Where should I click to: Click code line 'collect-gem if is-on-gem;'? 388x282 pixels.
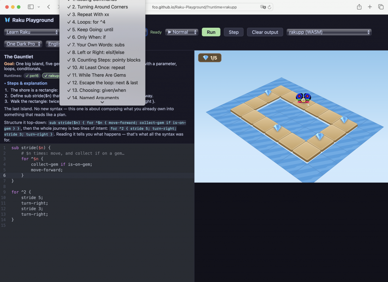[x=61, y=164]
